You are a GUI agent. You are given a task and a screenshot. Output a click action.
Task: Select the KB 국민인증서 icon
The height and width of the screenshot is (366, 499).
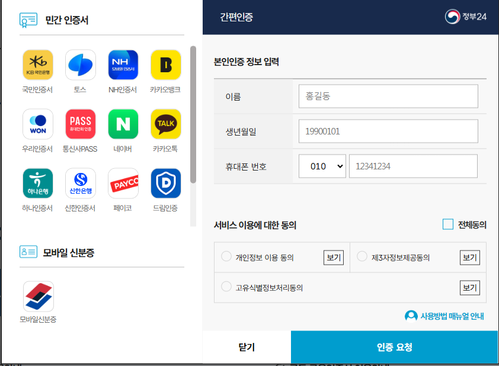pyautogui.click(x=38, y=65)
